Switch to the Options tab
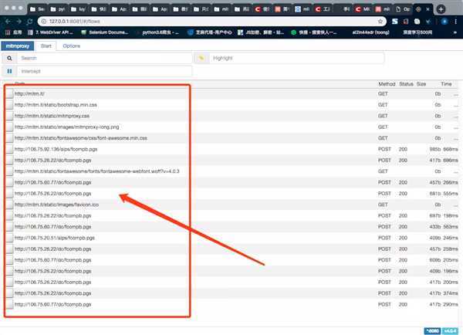The height and width of the screenshot is (335, 463). click(72, 46)
